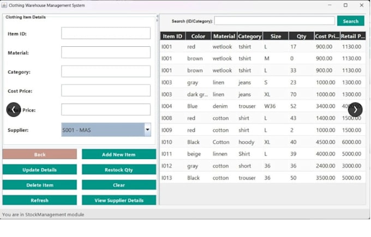Select the I003 gray linen jeans row
The image size is (371, 237).
pyautogui.click(x=263, y=82)
